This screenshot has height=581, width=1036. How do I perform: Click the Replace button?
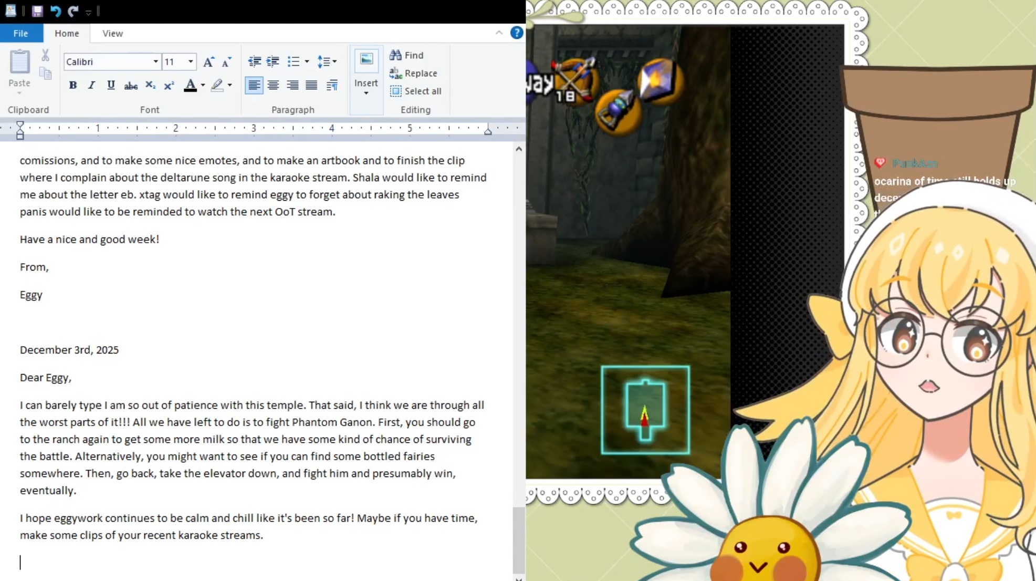(414, 73)
